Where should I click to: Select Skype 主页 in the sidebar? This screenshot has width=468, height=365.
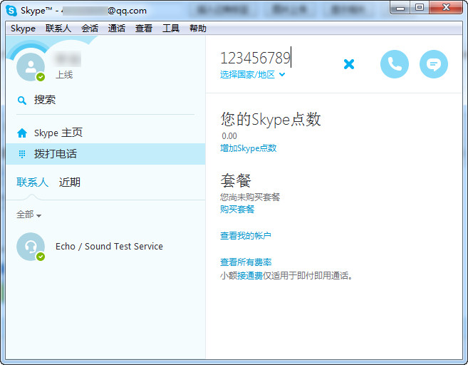coord(105,133)
